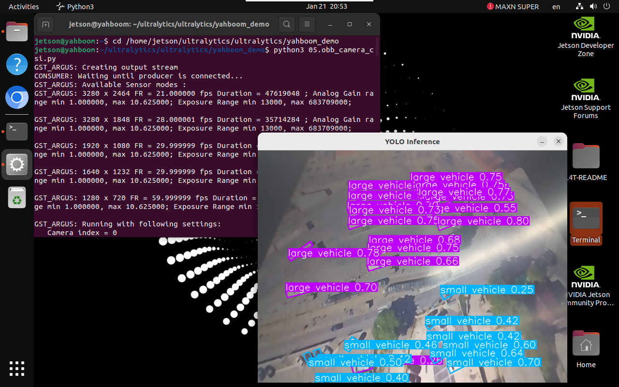
Task: Open the Home folder on the desktop
Action: 586,348
